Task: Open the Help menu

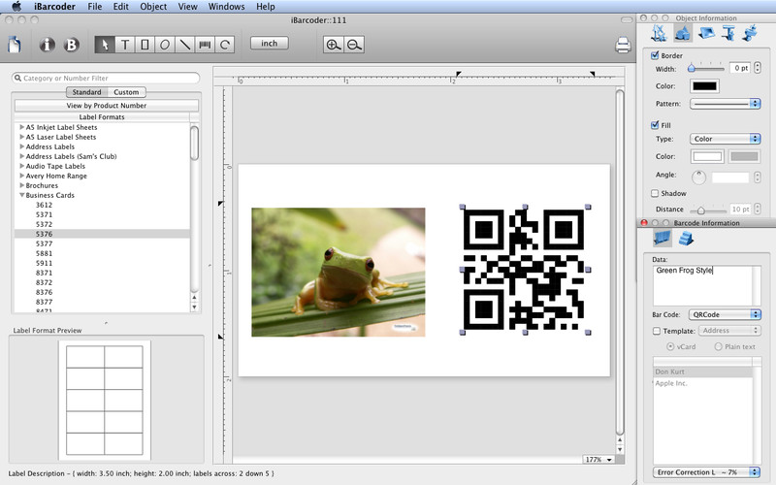Action: 266,7
